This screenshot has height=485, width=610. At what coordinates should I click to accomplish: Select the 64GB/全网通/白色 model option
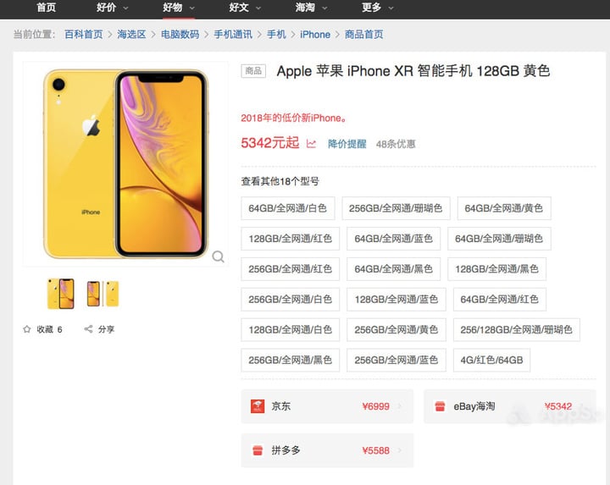pyautogui.click(x=288, y=208)
